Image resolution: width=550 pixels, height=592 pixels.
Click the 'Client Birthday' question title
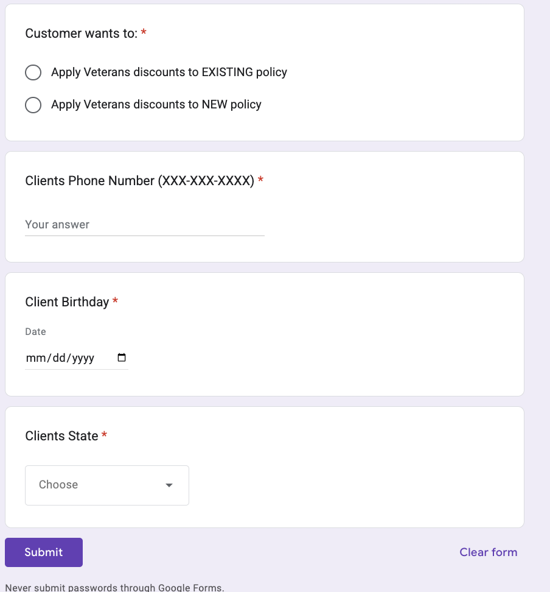point(67,302)
